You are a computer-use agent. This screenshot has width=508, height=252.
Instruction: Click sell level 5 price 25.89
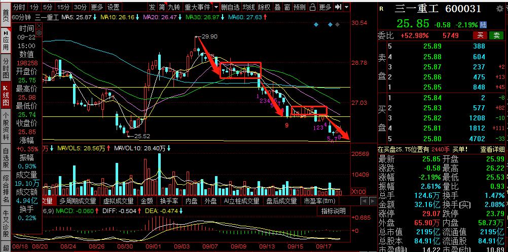(432, 46)
